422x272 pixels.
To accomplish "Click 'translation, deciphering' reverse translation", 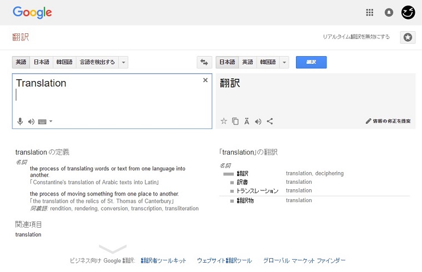I will tap(315, 173).
